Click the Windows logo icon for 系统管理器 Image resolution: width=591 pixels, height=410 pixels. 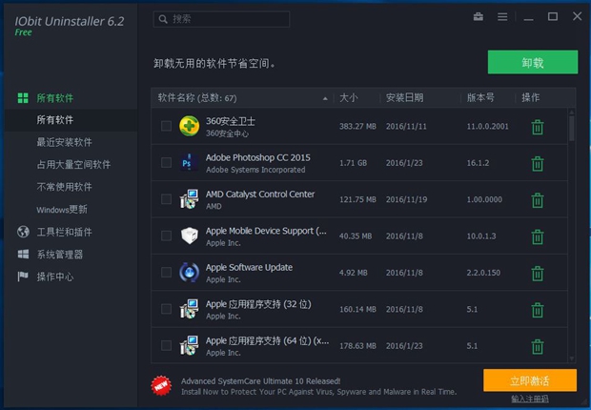coord(23,254)
